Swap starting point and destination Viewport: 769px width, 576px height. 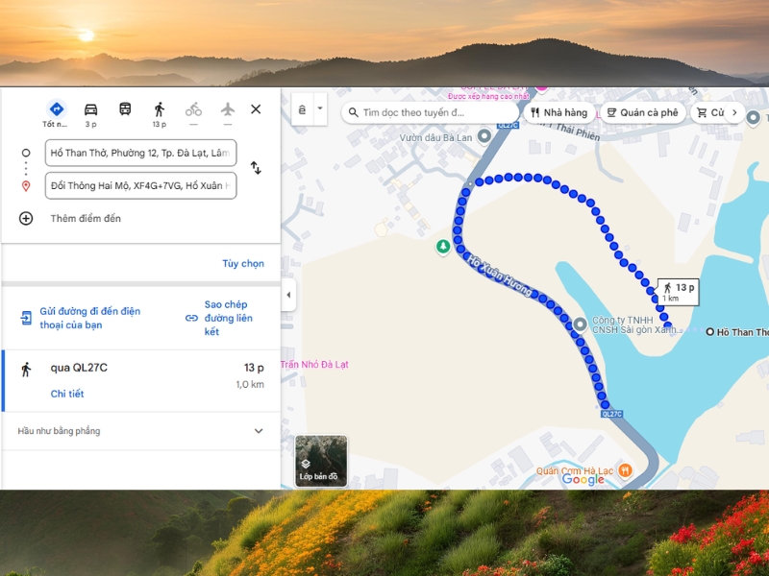(256, 168)
